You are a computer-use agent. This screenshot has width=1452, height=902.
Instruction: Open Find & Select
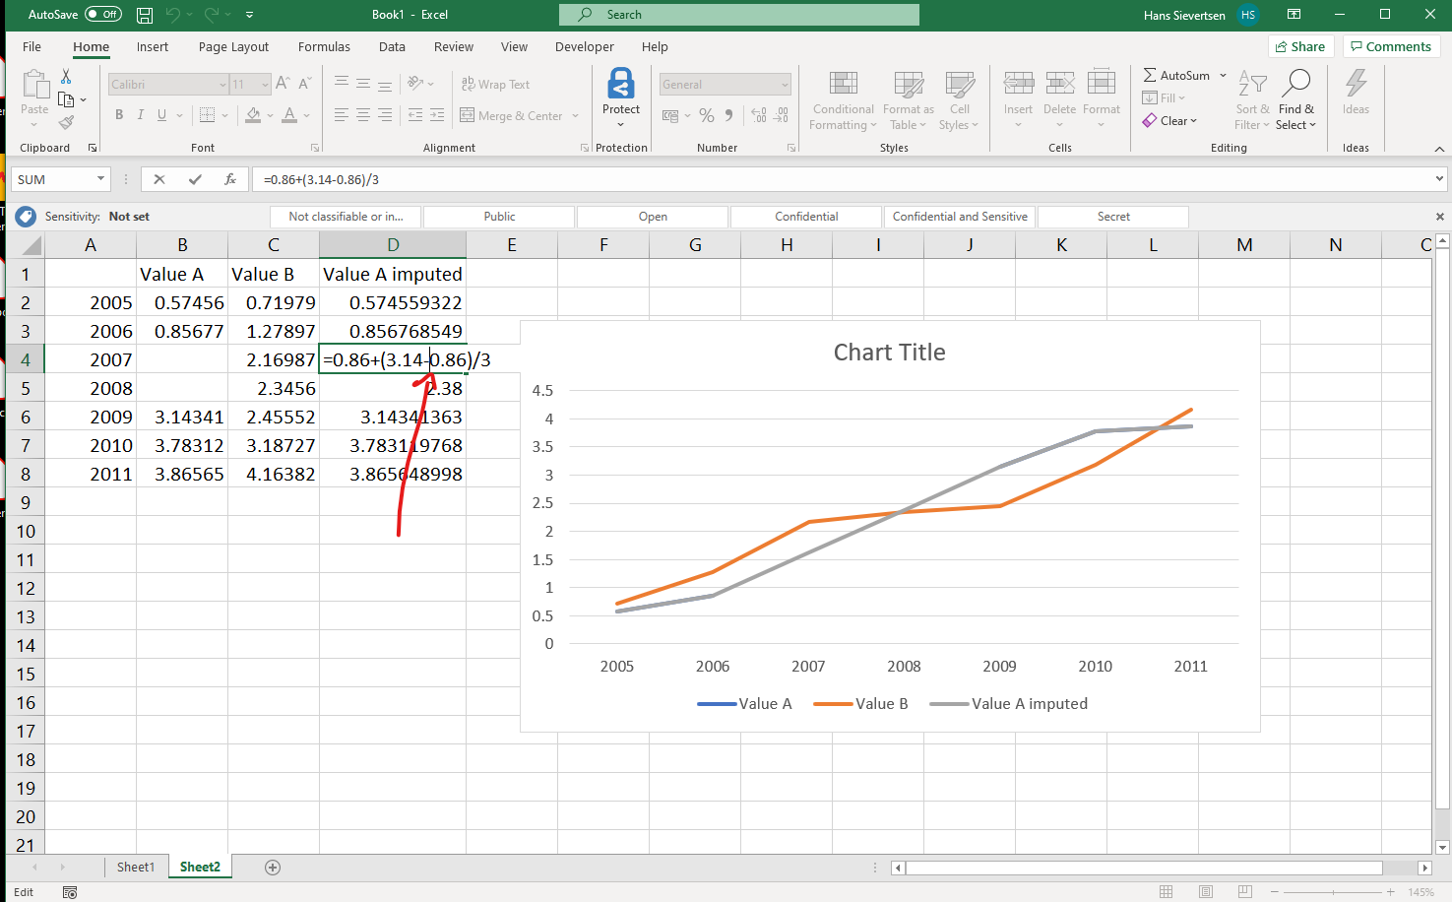tap(1295, 100)
